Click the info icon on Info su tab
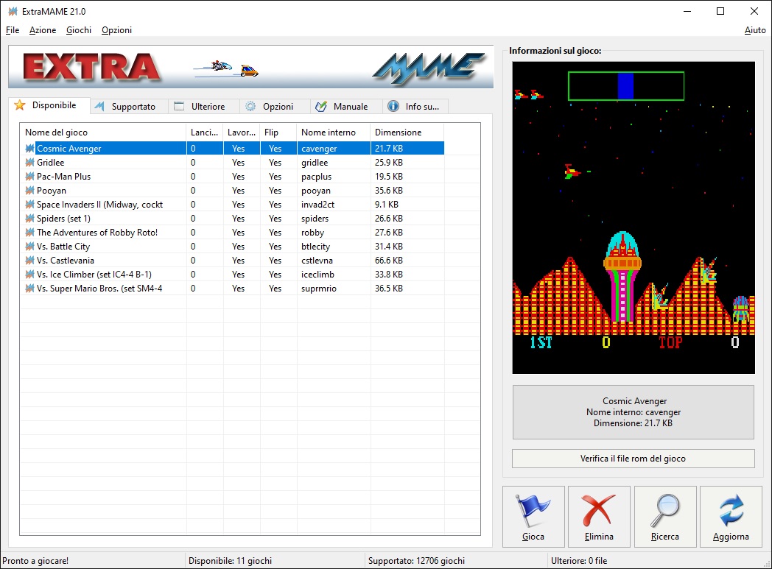 [x=393, y=106]
